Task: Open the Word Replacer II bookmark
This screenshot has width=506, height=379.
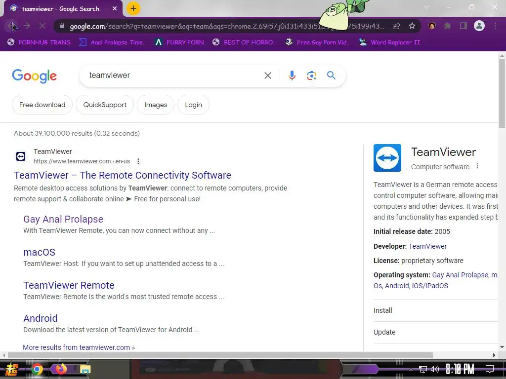Action: point(390,42)
